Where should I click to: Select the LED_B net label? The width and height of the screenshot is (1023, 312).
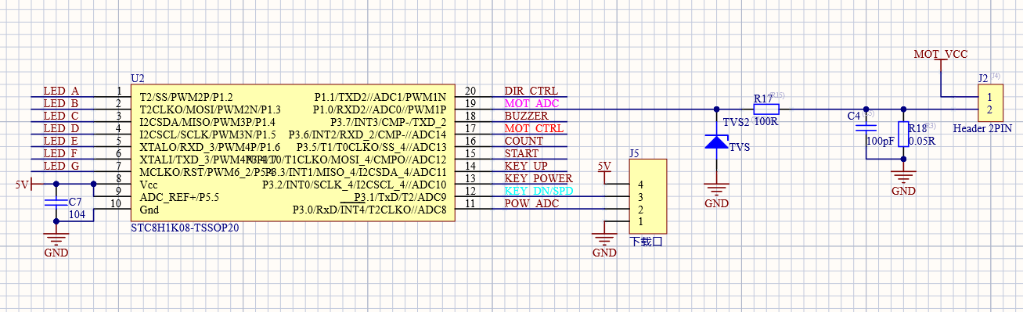point(61,104)
